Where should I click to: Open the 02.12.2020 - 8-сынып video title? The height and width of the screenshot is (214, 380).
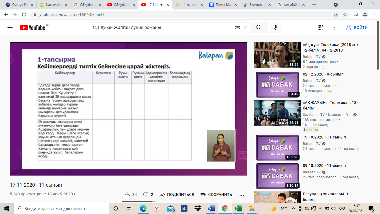pyautogui.click(x=323, y=74)
